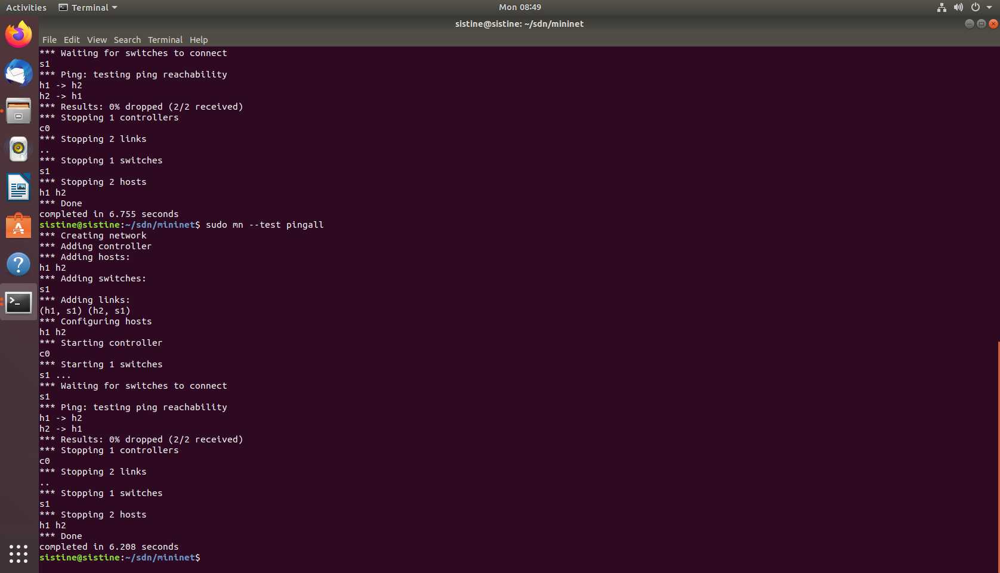The height and width of the screenshot is (573, 1000).
Task: Select the Terminal icon in dock
Action: click(x=18, y=303)
